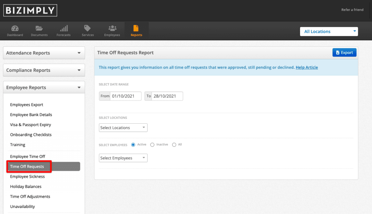
Task: Open Employee Sickness report
Action: pos(27,177)
